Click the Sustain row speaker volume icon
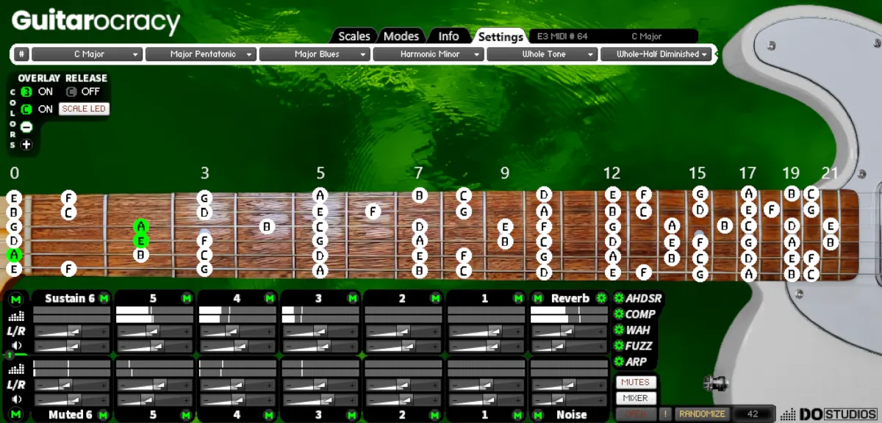Screen dimensions: 882x423 click(16, 346)
